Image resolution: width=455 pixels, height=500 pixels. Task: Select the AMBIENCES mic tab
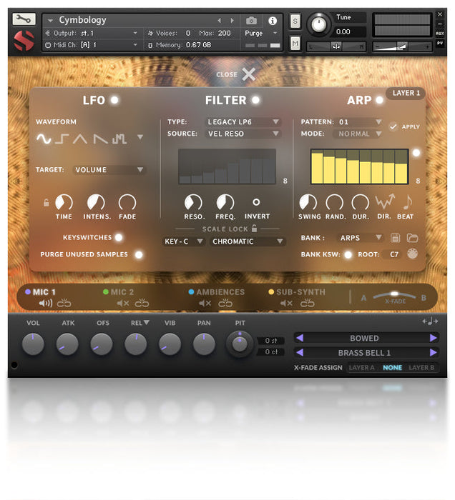click(217, 292)
